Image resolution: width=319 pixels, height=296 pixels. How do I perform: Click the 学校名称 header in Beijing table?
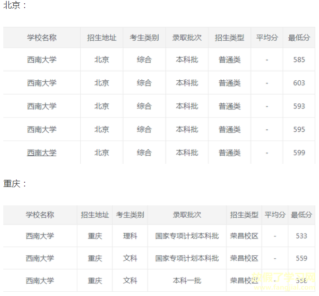pos(42,38)
